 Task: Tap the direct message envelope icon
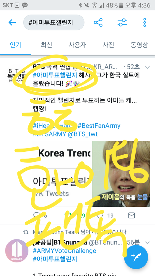131,215
